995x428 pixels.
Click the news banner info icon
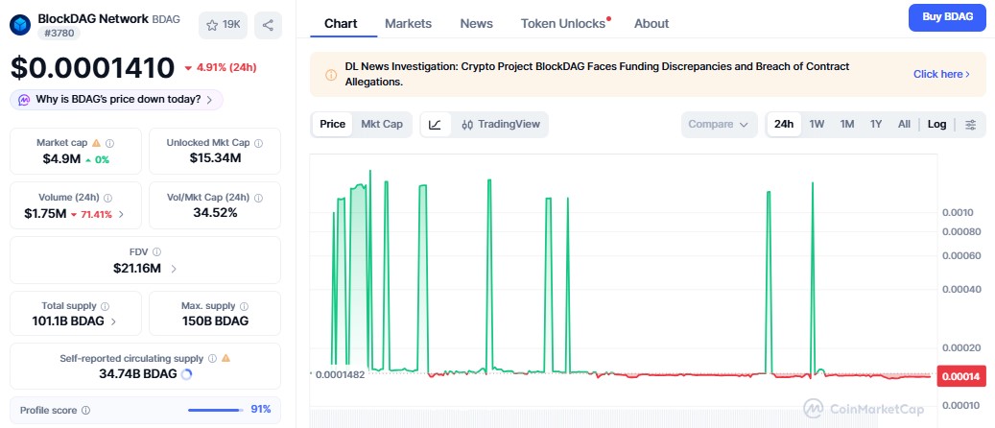[331, 75]
